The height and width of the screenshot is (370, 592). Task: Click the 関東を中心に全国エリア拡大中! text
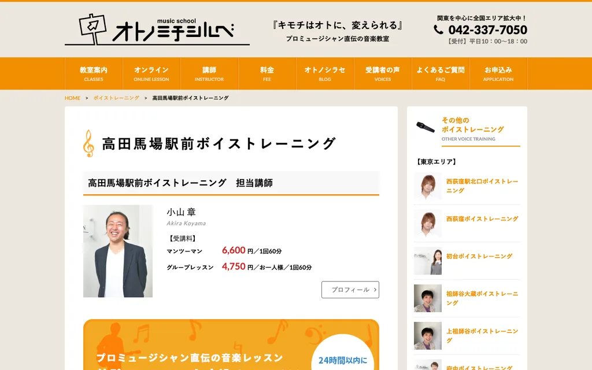pos(482,18)
